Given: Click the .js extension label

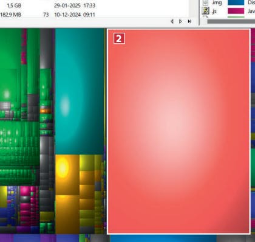Looking at the screenshot, I should [214, 12].
